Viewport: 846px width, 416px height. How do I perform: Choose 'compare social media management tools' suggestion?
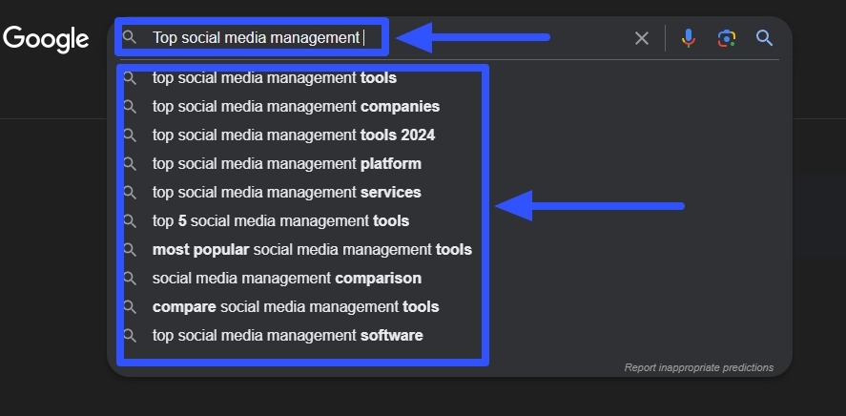[296, 307]
